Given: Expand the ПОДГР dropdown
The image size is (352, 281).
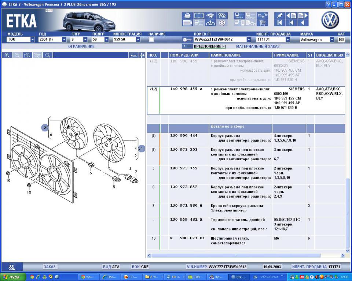Looking at the screenshot, I should point(106,40).
